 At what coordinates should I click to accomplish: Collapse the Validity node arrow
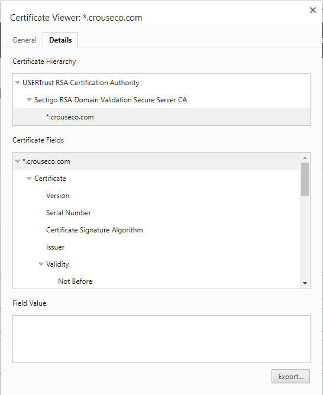pos(41,264)
